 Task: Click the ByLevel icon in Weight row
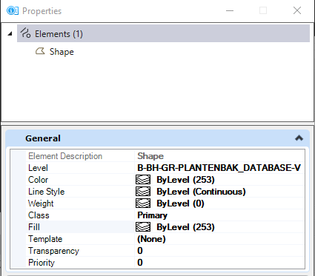click(x=143, y=203)
